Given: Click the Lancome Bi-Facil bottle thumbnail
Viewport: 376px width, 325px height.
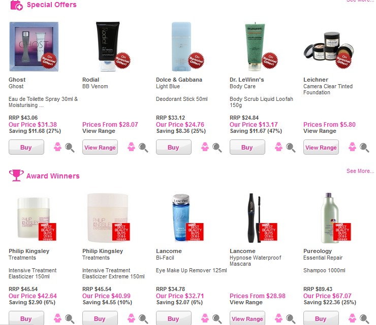Looking at the screenshot, I should tap(181, 218).
